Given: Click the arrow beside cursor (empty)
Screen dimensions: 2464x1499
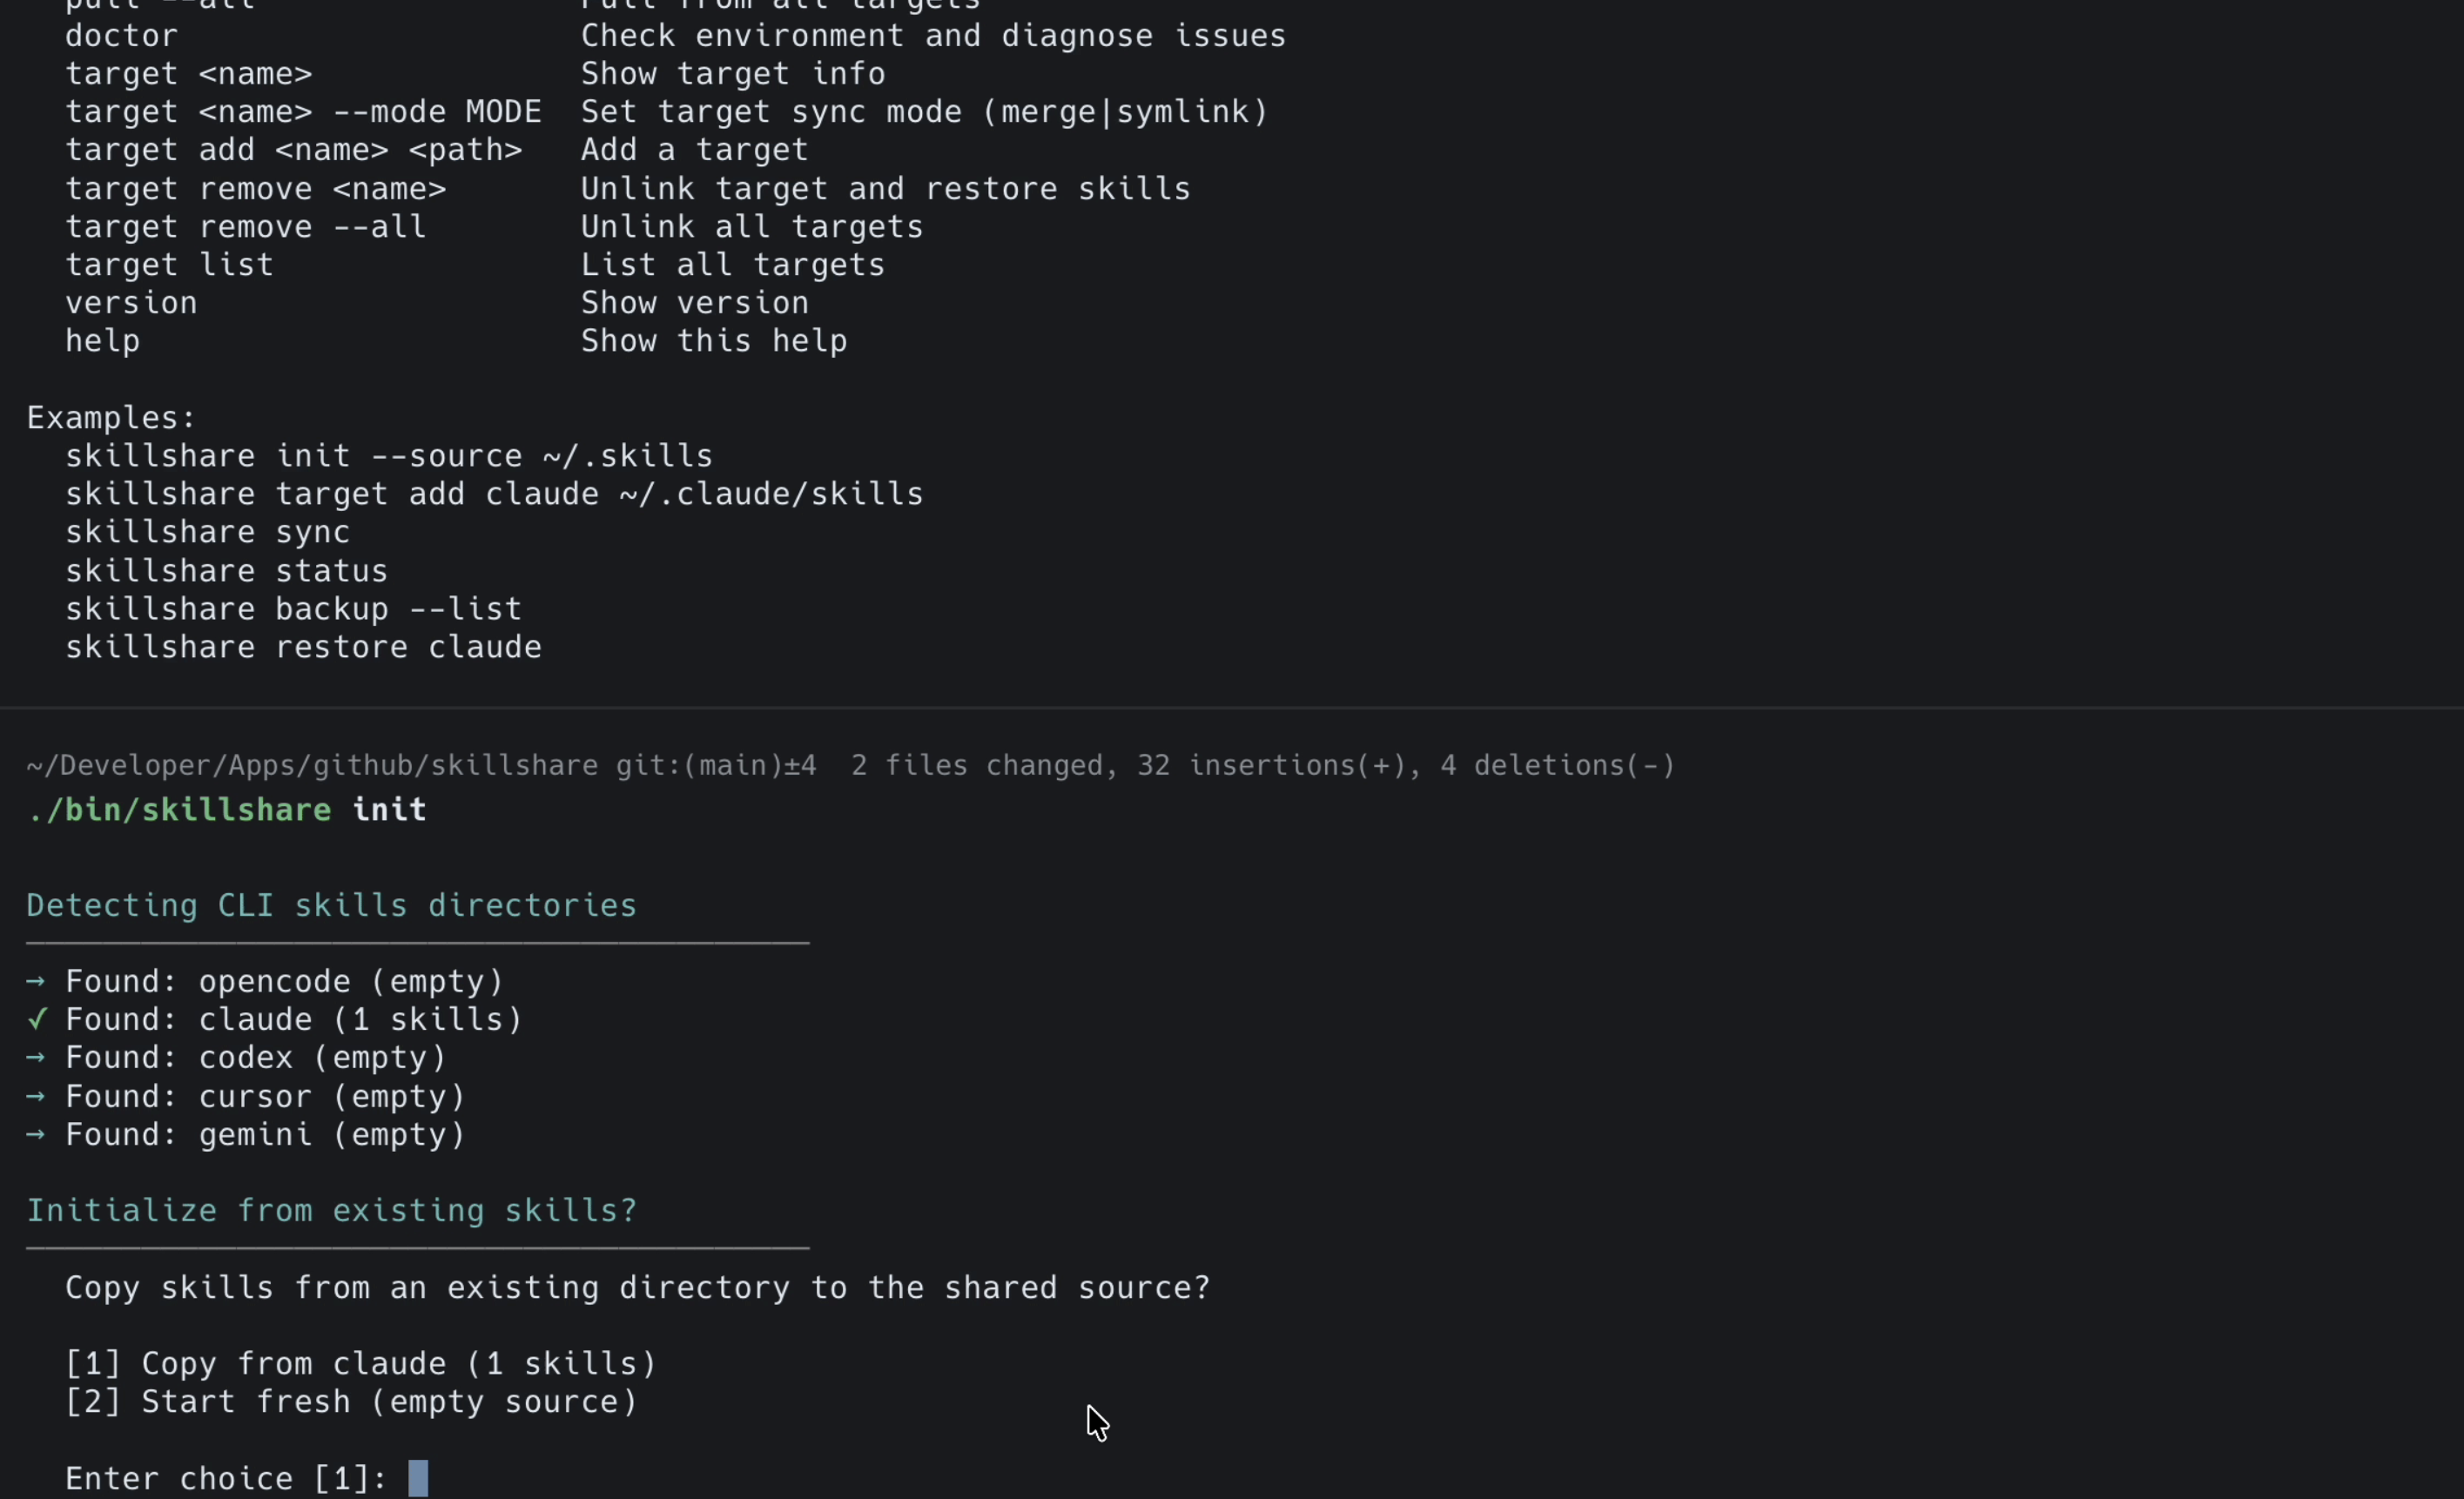Looking at the screenshot, I should [x=36, y=1097].
